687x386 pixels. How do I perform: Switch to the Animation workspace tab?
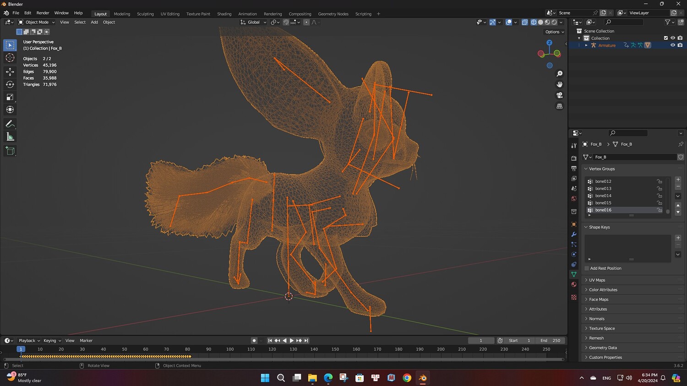tap(247, 14)
